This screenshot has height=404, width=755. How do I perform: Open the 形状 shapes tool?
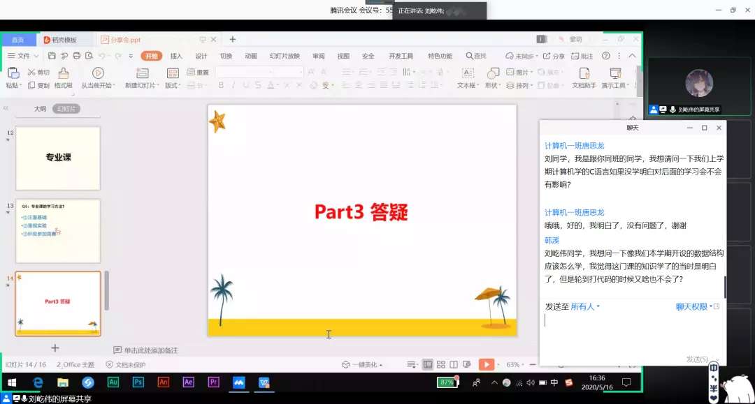point(493,73)
